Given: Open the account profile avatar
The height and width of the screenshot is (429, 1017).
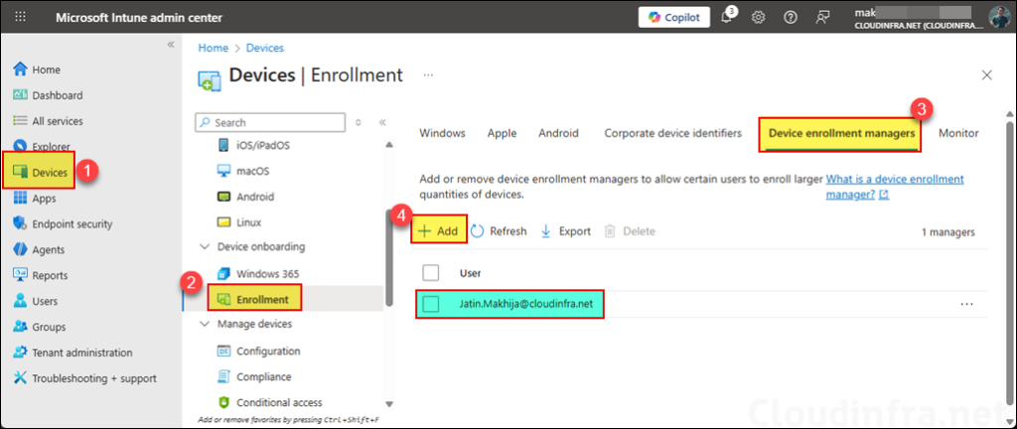Looking at the screenshot, I should click(999, 18).
